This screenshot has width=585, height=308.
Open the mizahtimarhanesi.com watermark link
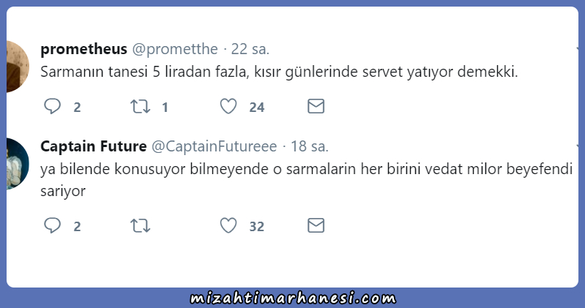[293, 298]
